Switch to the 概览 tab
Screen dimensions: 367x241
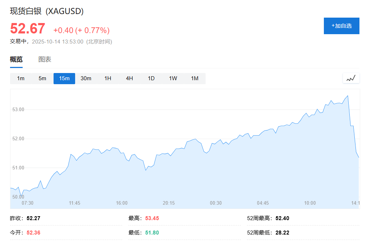pyautogui.click(x=16, y=59)
